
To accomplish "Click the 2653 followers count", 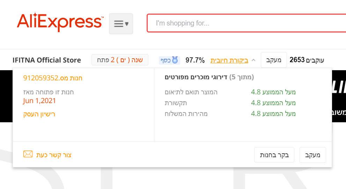I will (297, 60).
